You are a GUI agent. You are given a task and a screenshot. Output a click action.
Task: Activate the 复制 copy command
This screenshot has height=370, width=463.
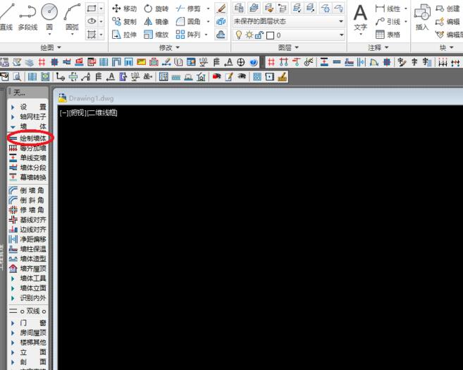(124, 22)
